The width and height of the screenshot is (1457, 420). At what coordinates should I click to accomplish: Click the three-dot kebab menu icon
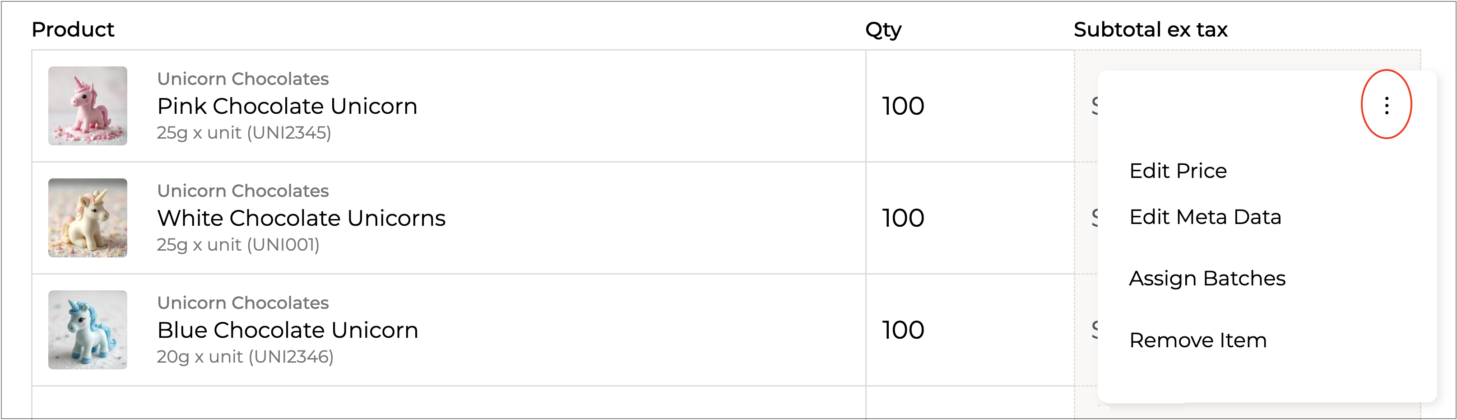click(1386, 105)
